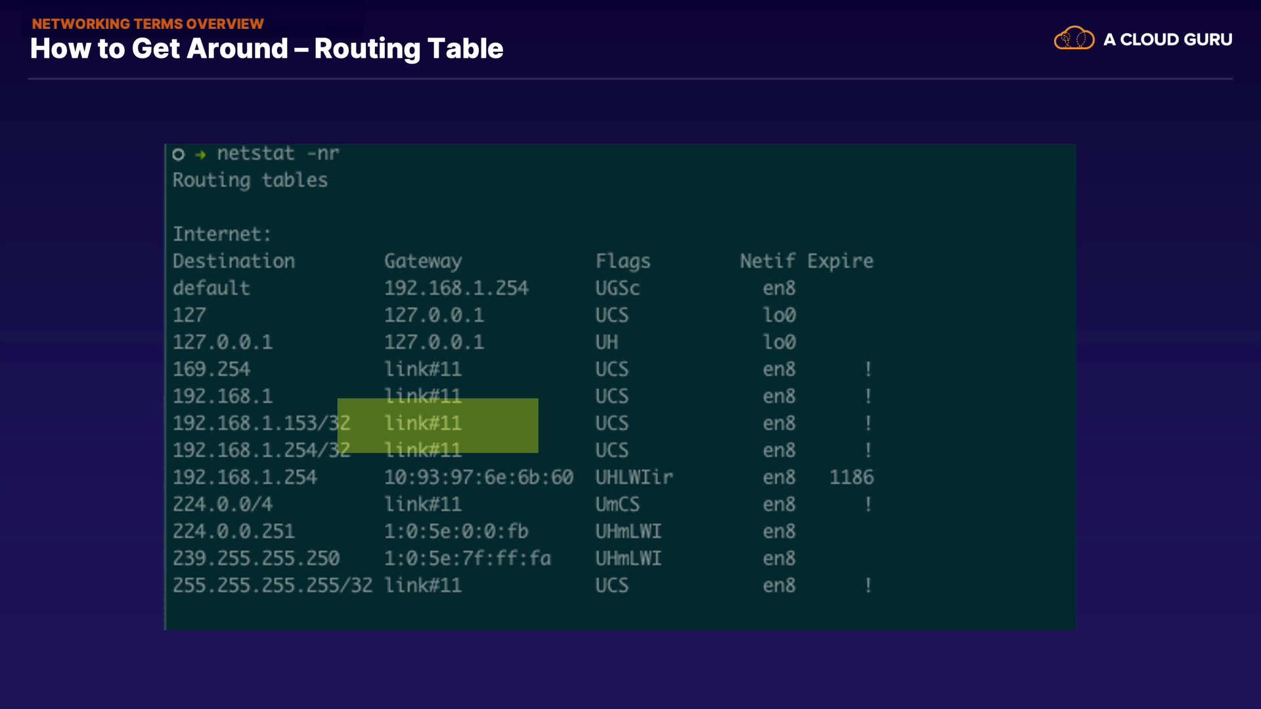Click the default route gateway 192.168.1.254

click(x=456, y=288)
